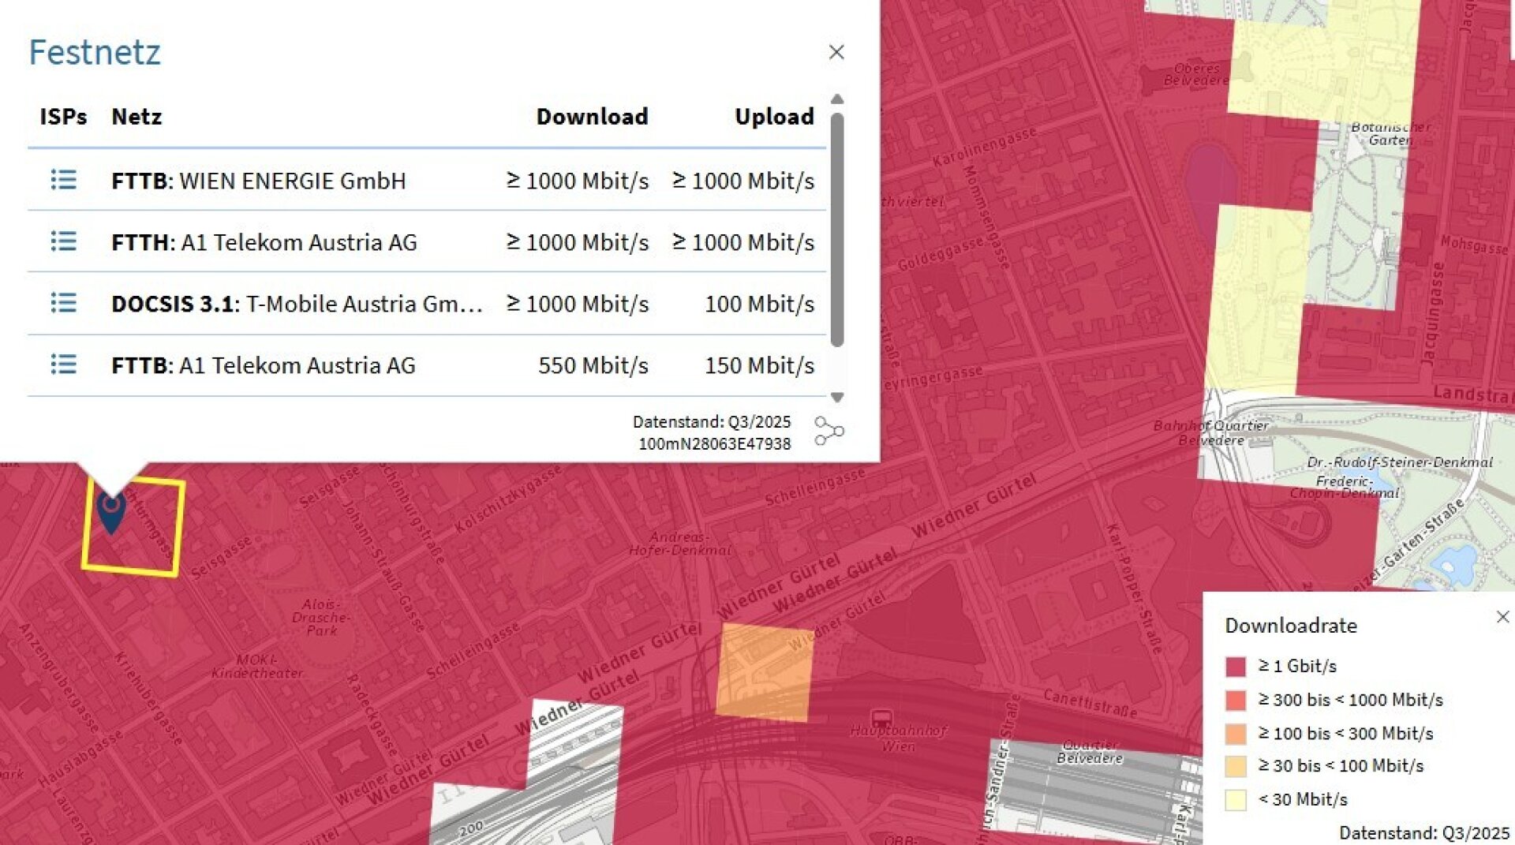
Task: Click the Dr.-Rudolf-Steiner-Denkmal map label
Action: point(1400,462)
